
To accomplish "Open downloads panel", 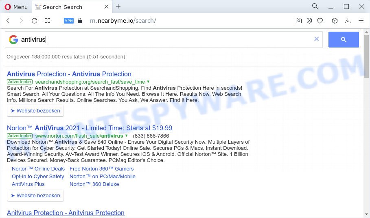I will pos(348,21).
